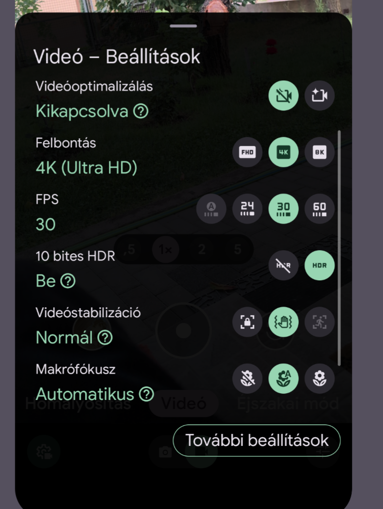Viewport: 383px width, 509px height.
Task: Open További beállítások
Action: tap(256, 440)
